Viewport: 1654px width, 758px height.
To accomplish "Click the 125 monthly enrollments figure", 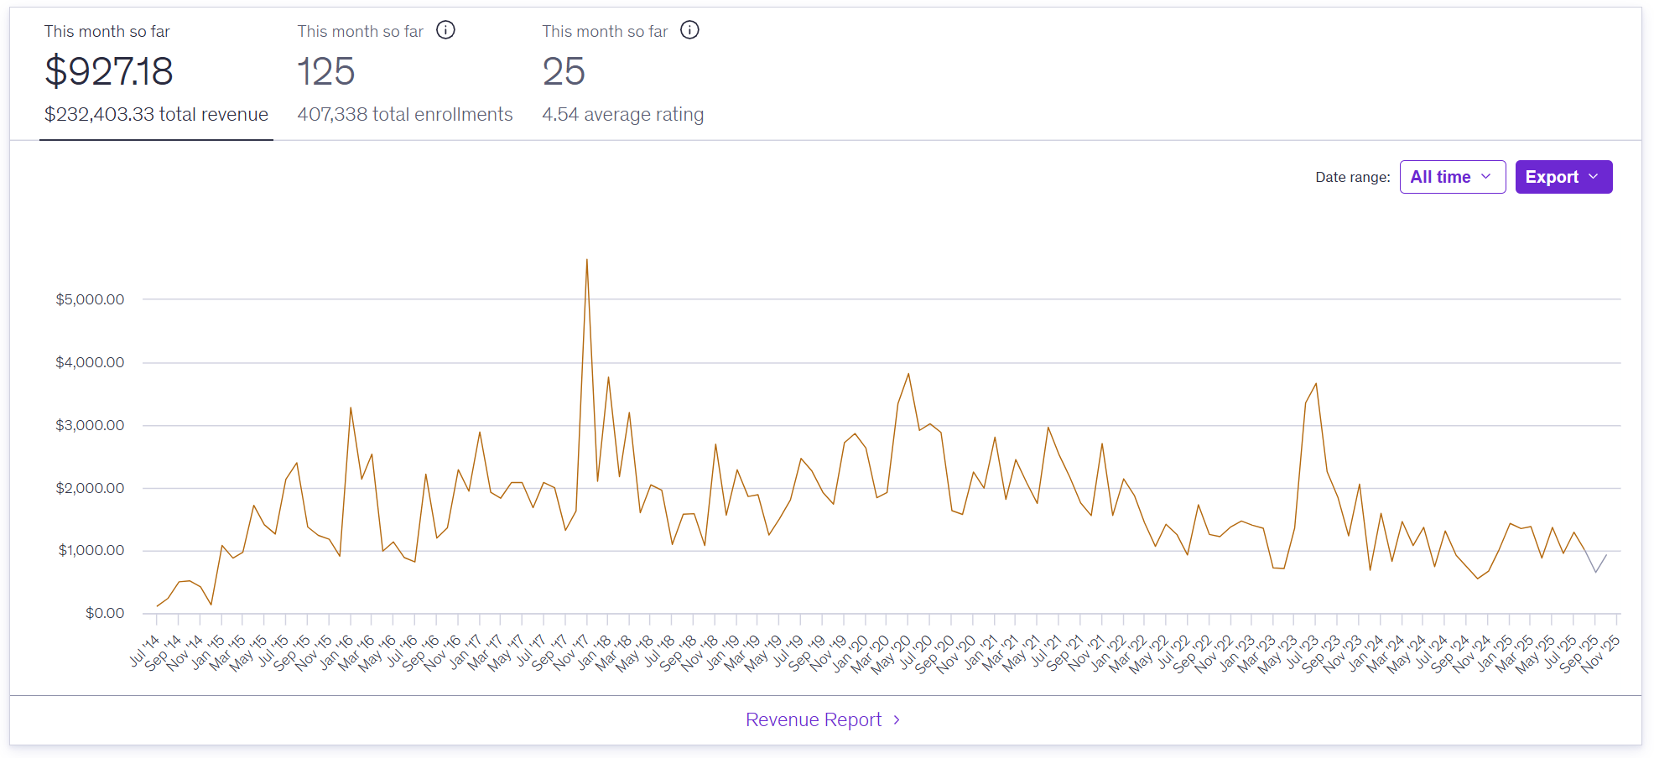I will 326,71.
